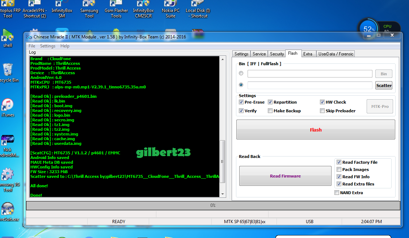Click the log scrollbar up arrow
Screen dimensions: 409x238
click(223, 59)
